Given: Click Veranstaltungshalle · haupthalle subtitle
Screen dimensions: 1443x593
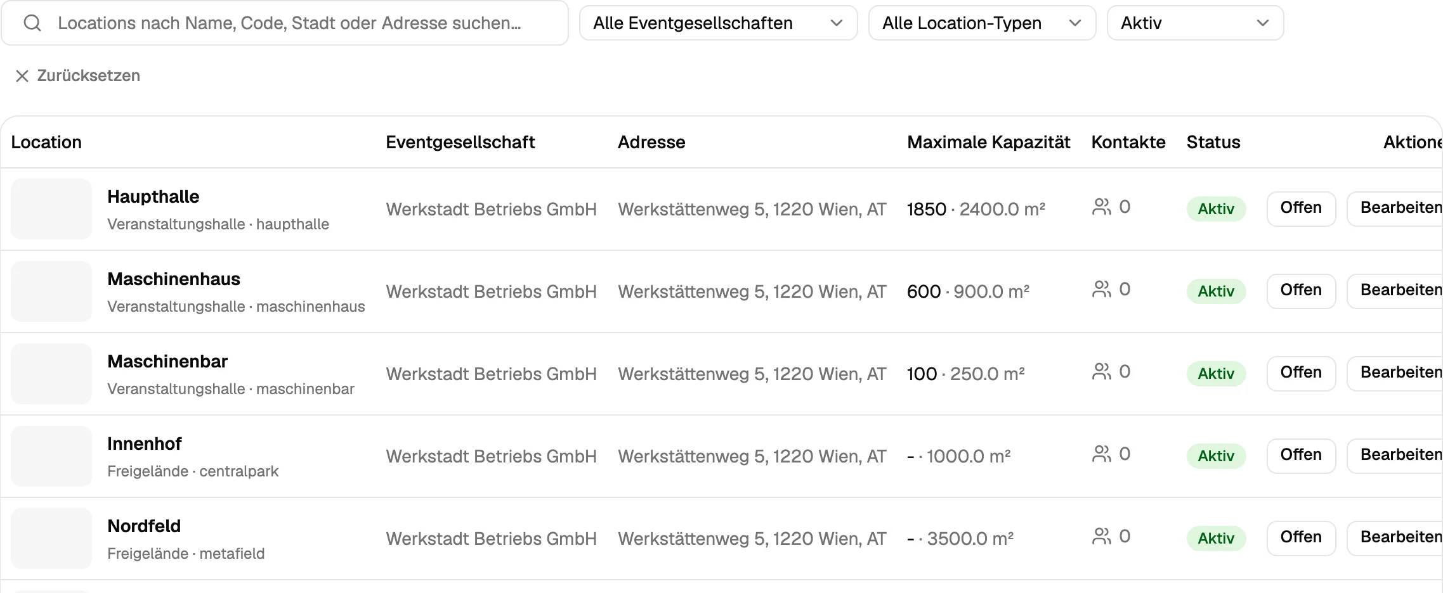Looking at the screenshot, I should pyautogui.click(x=218, y=224).
